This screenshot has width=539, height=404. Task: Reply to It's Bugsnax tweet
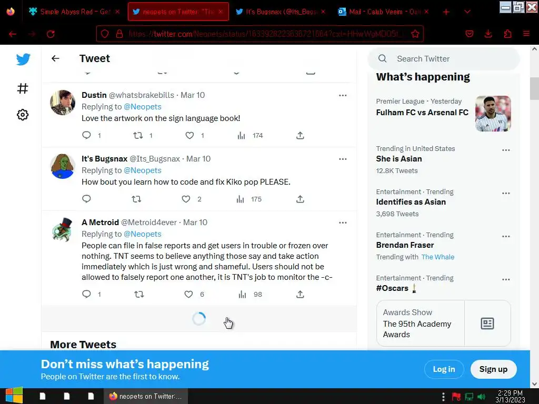[86, 198]
